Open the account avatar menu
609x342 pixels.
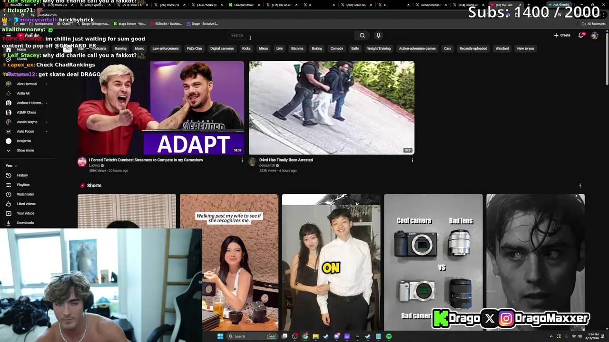coord(594,35)
